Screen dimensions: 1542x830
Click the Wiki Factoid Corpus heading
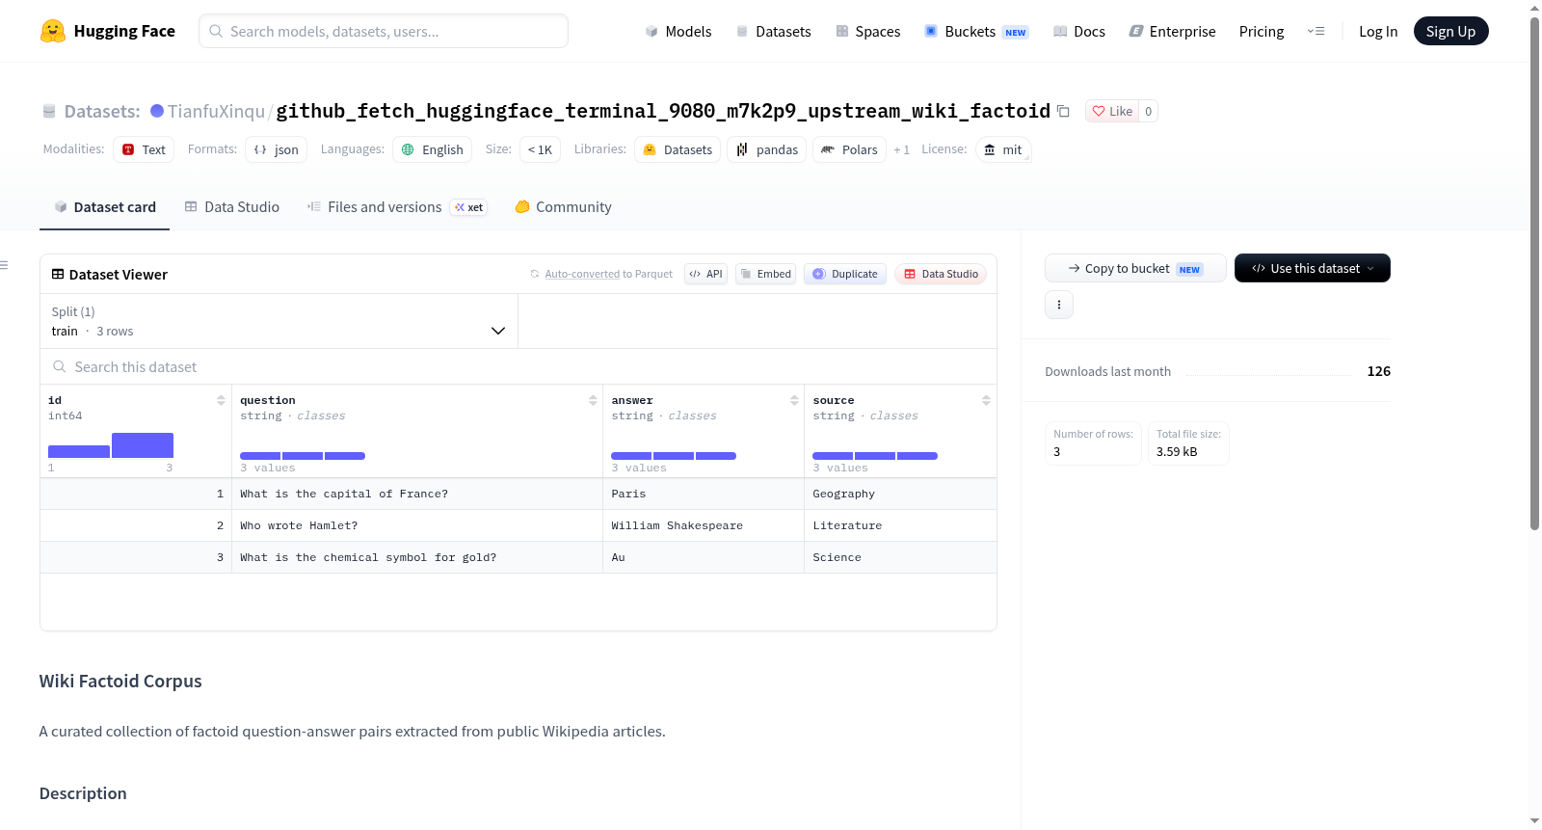120,682
